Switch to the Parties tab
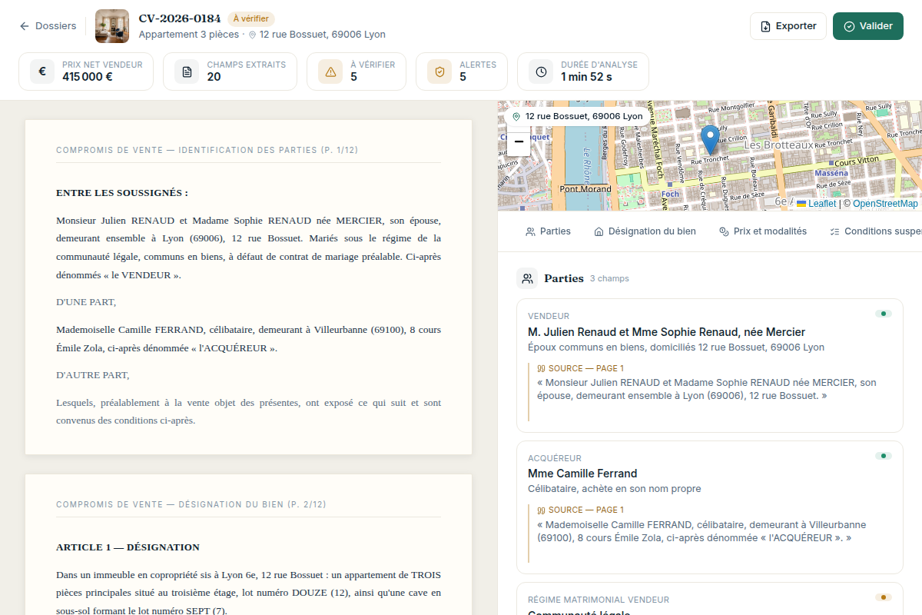The height and width of the screenshot is (615, 922). pos(548,231)
